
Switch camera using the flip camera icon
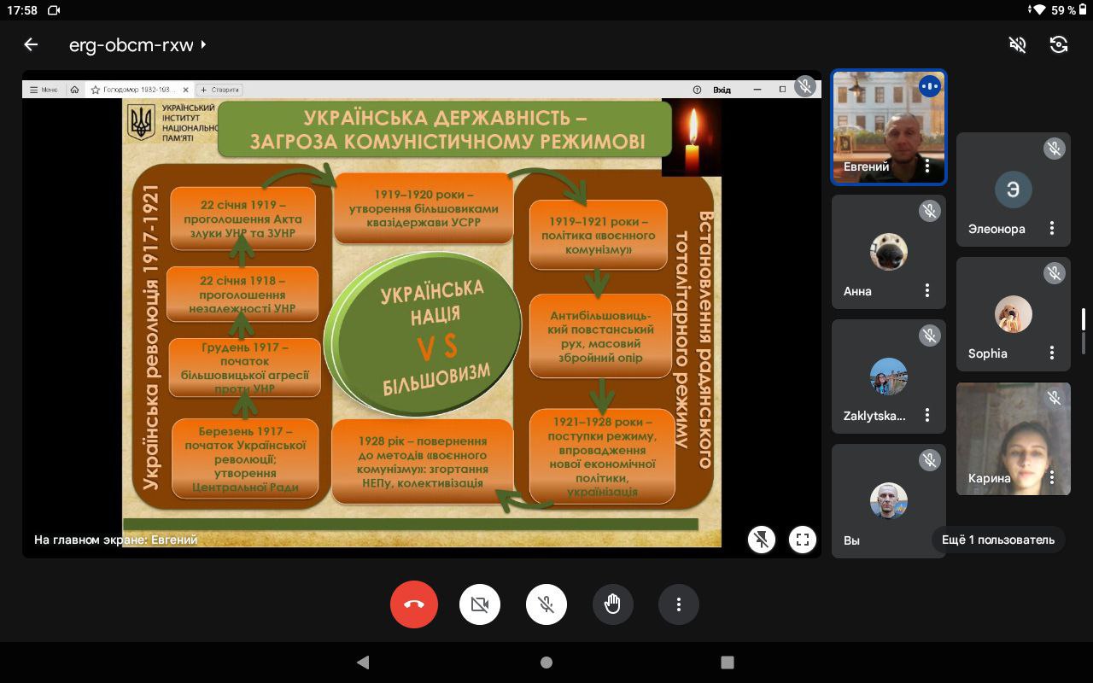click(1059, 45)
